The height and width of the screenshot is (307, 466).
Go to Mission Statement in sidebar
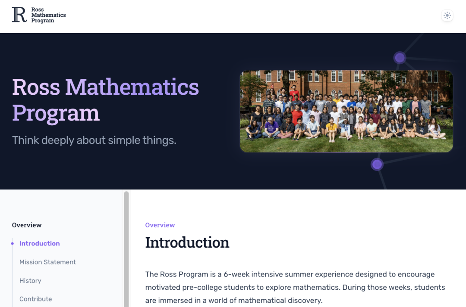(47, 262)
